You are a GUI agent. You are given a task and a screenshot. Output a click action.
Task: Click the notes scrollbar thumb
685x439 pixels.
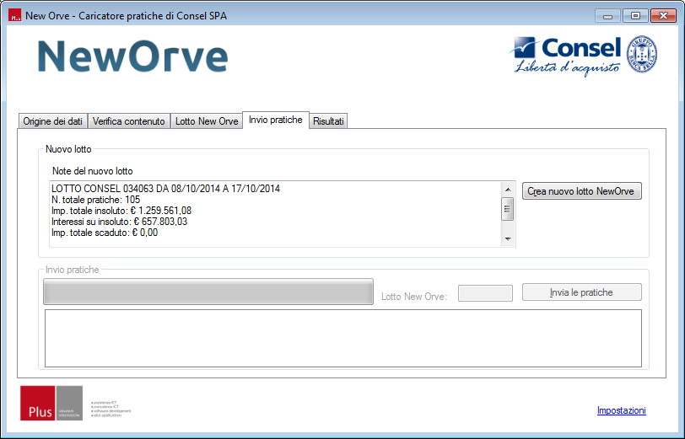click(508, 209)
